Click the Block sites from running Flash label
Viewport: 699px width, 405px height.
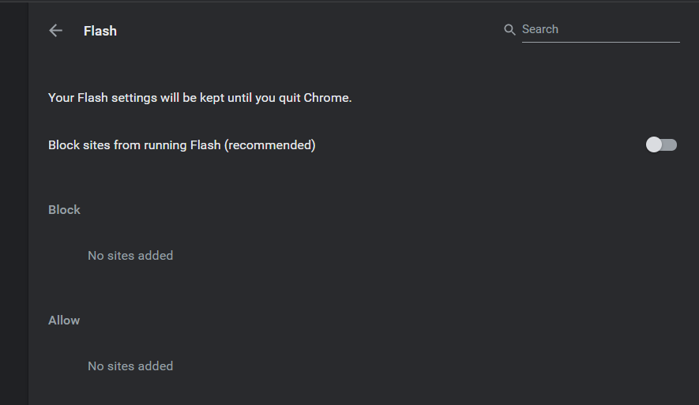click(182, 145)
